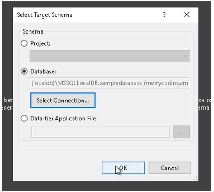The width and height of the screenshot is (214, 192).
Task: Open the Project combo box
Action: point(110,56)
